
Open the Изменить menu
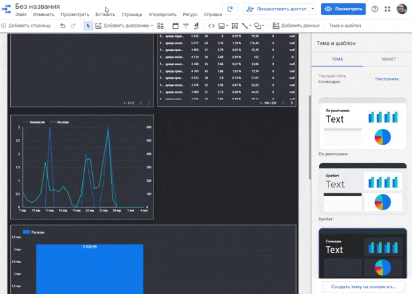[x=44, y=15]
